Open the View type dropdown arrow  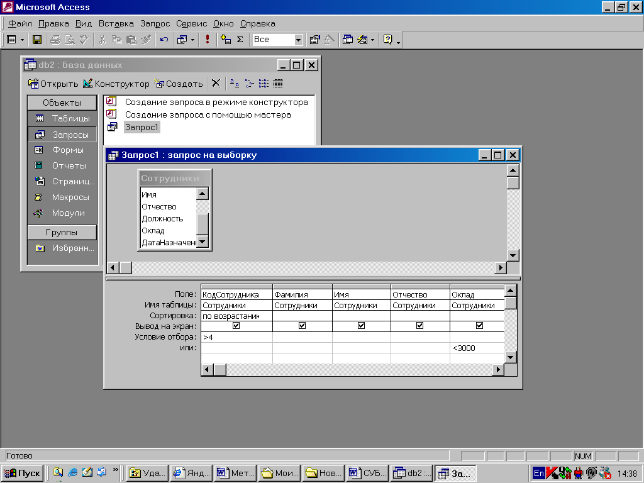click(x=22, y=40)
